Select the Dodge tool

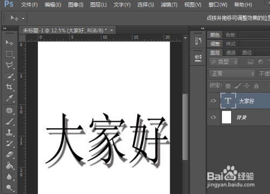pyautogui.click(x=9, y=188)
